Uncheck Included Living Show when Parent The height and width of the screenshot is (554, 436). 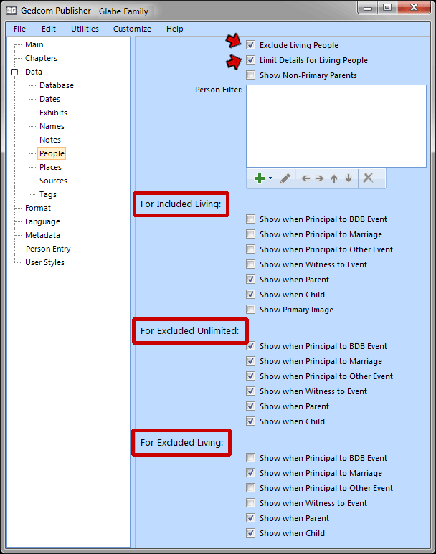coord(251,280)
